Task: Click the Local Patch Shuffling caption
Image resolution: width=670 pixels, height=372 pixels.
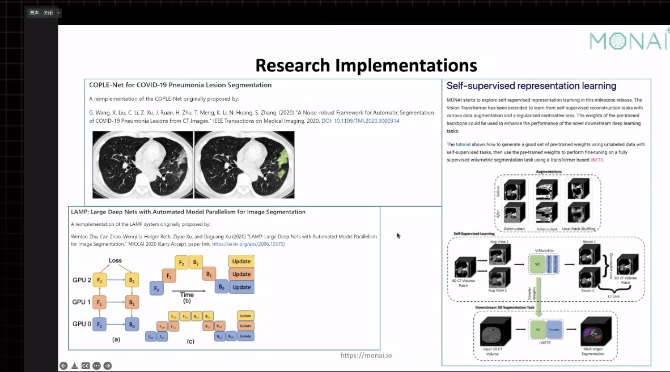Action: coord(579,229)
